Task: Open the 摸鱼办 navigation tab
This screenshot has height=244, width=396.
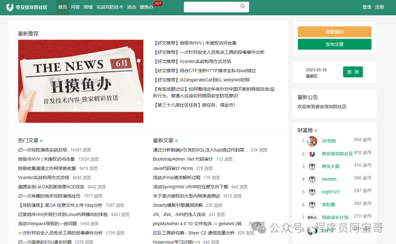Action: (x=146, y=7)
